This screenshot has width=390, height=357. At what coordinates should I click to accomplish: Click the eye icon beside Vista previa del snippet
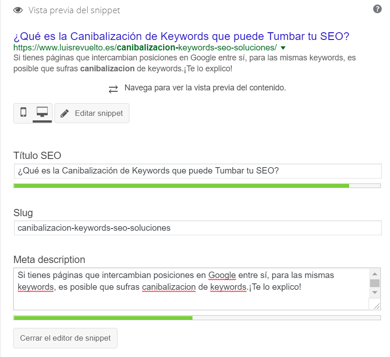pyautogui.click(x=18, y=10)
